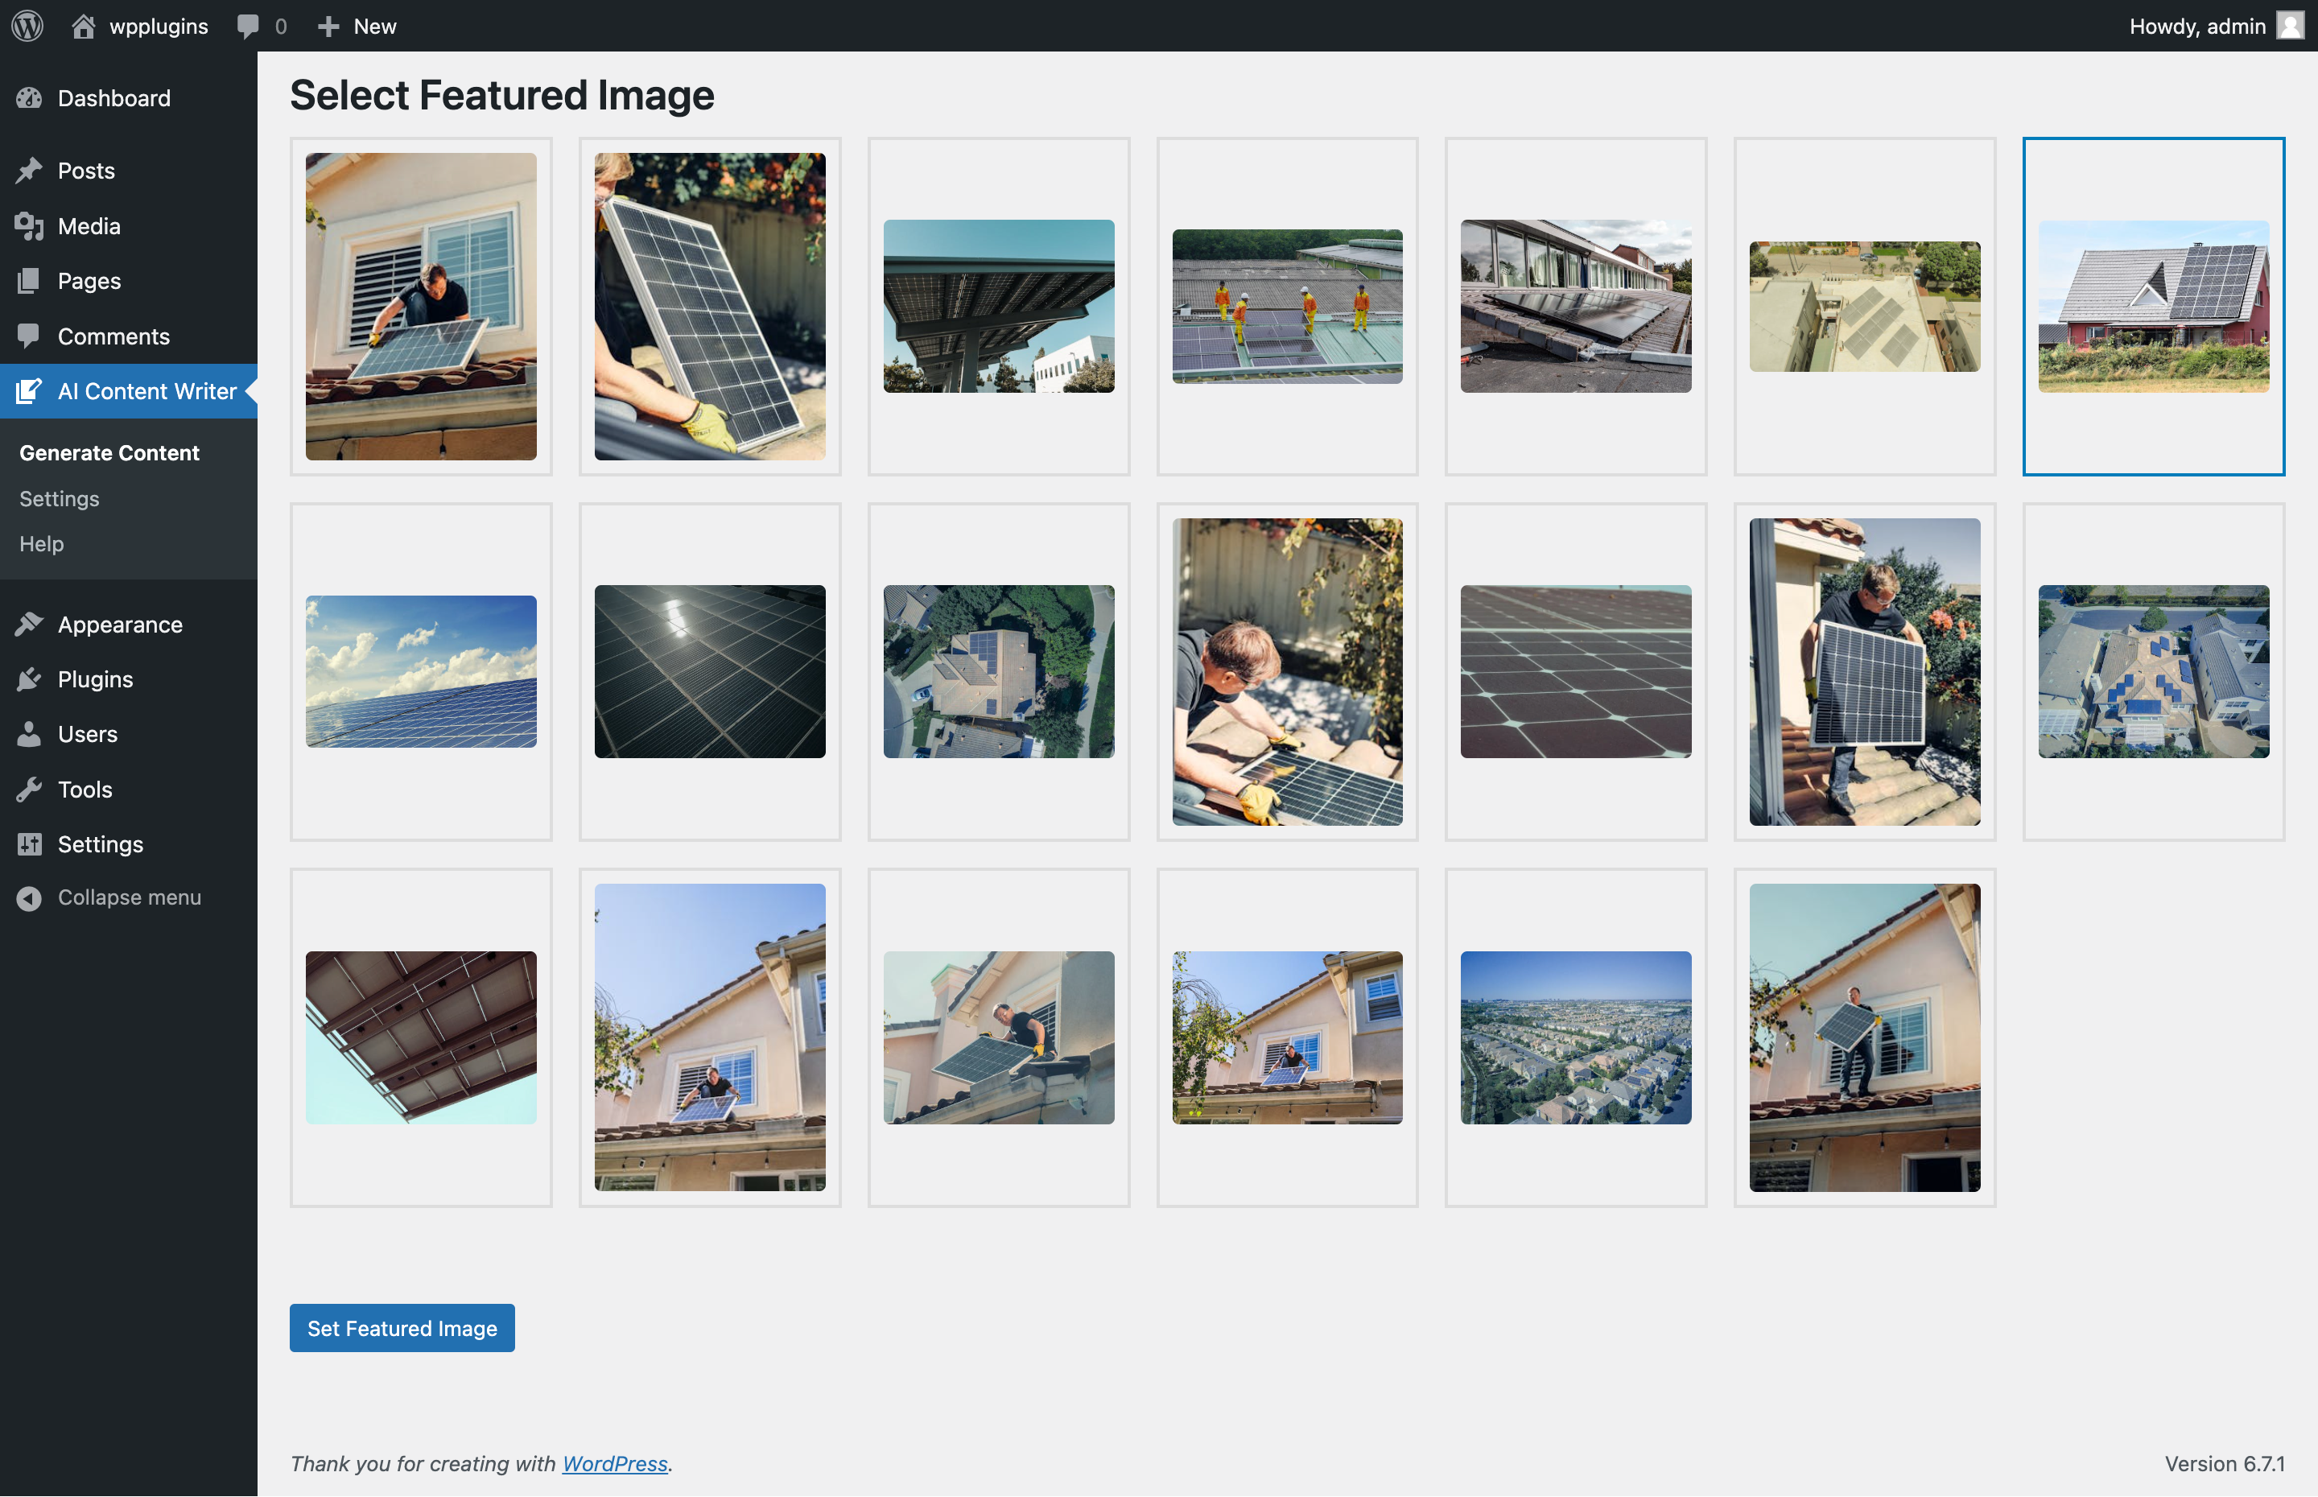Screen dimensions: 2318x1497
Task: Open the comments bubble icon in admin bar
Action: point(248,25)
